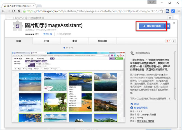This screenshot has height=130, width=182.
Task: Click the G+1 count of 3
Action: [174, 41]
